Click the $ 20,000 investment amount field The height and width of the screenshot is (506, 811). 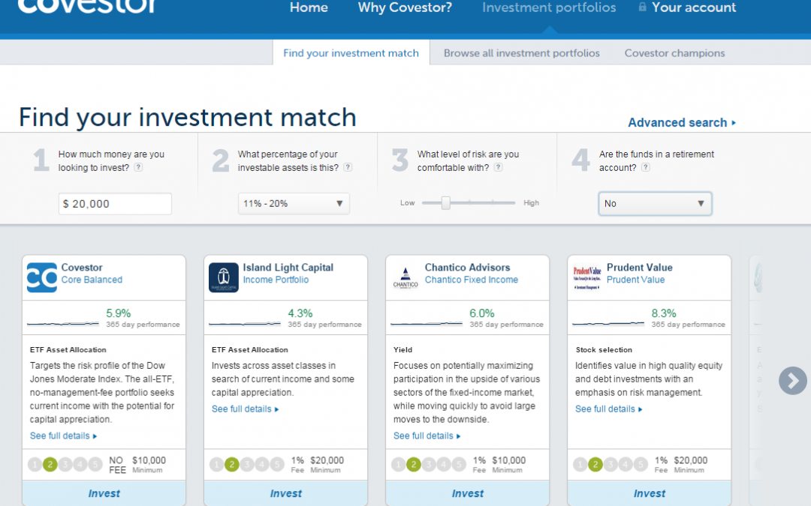[115, 204]
